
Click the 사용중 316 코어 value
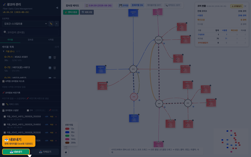coord(242,16)
